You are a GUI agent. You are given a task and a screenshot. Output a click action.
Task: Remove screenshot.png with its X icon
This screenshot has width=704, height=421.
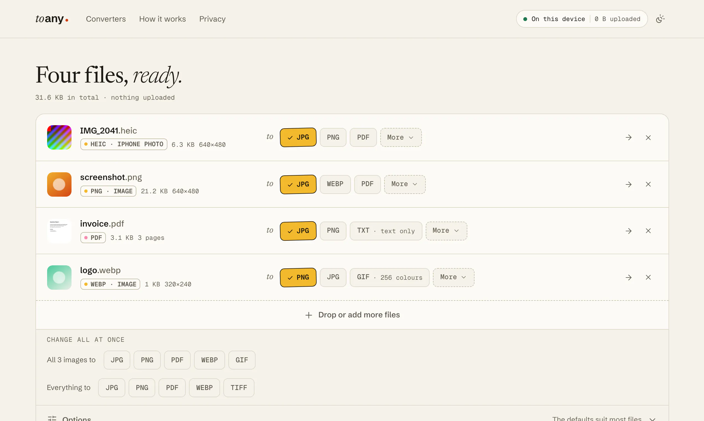648,184
